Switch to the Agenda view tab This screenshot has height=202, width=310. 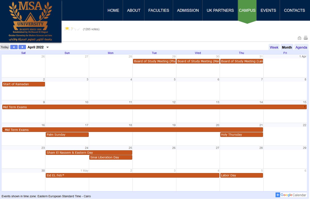tap(301, 47)
